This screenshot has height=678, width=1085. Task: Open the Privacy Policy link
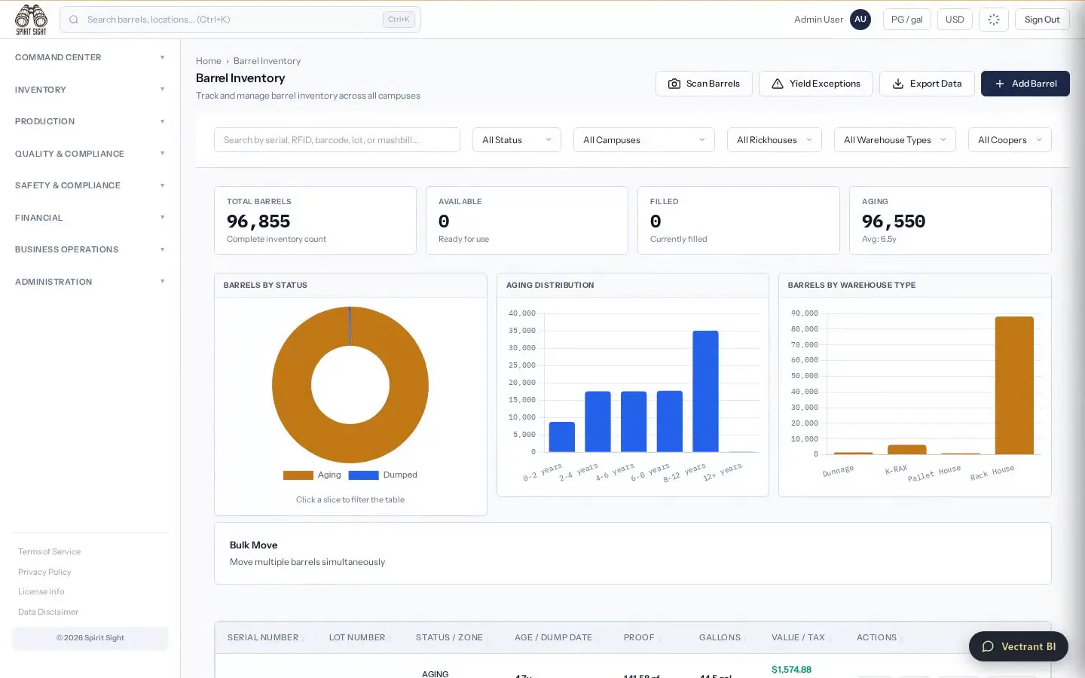tap(44, 572)
